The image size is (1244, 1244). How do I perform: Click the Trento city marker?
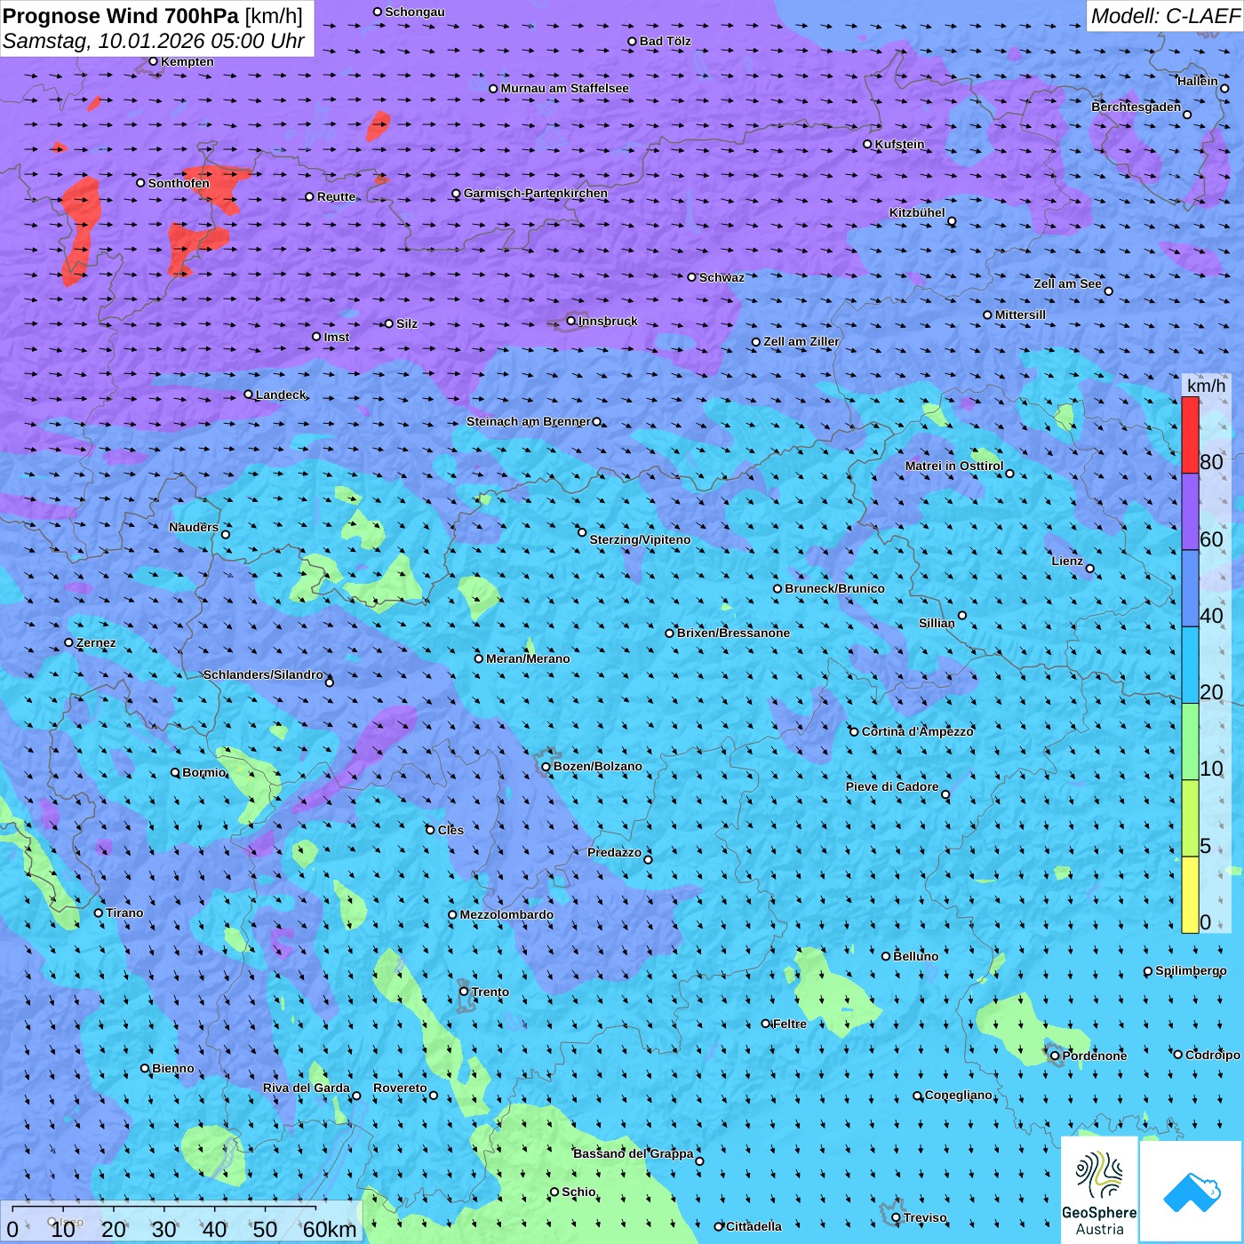[464, 992]
